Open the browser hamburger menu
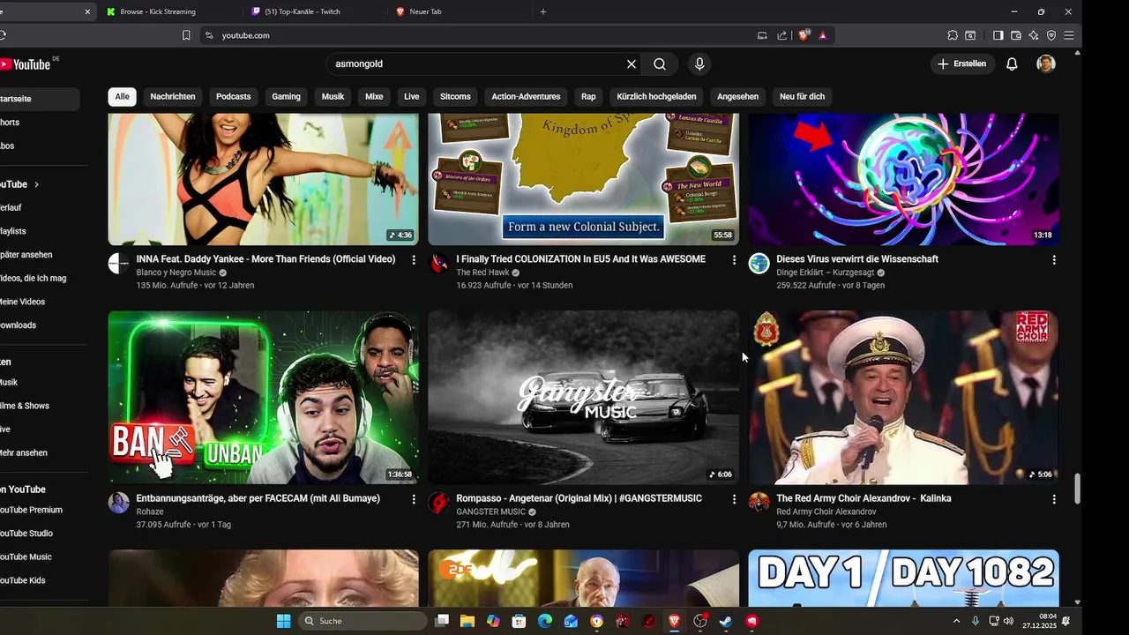Viewport: 1129px width, 635px height. pos(1069,35)
